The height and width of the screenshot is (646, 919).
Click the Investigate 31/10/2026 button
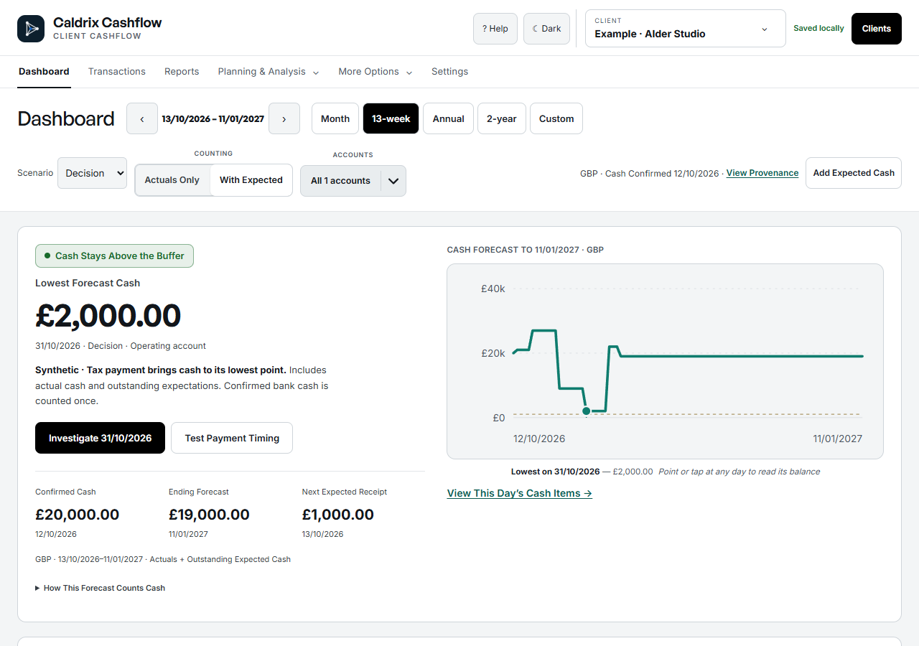click(100, 438)
